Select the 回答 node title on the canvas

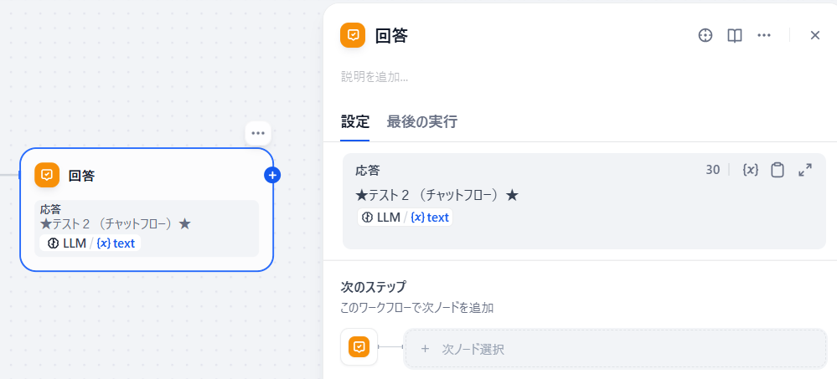click(x=81, y=176)
